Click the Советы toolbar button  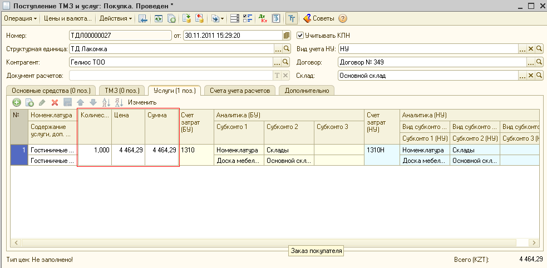point(319,18)
